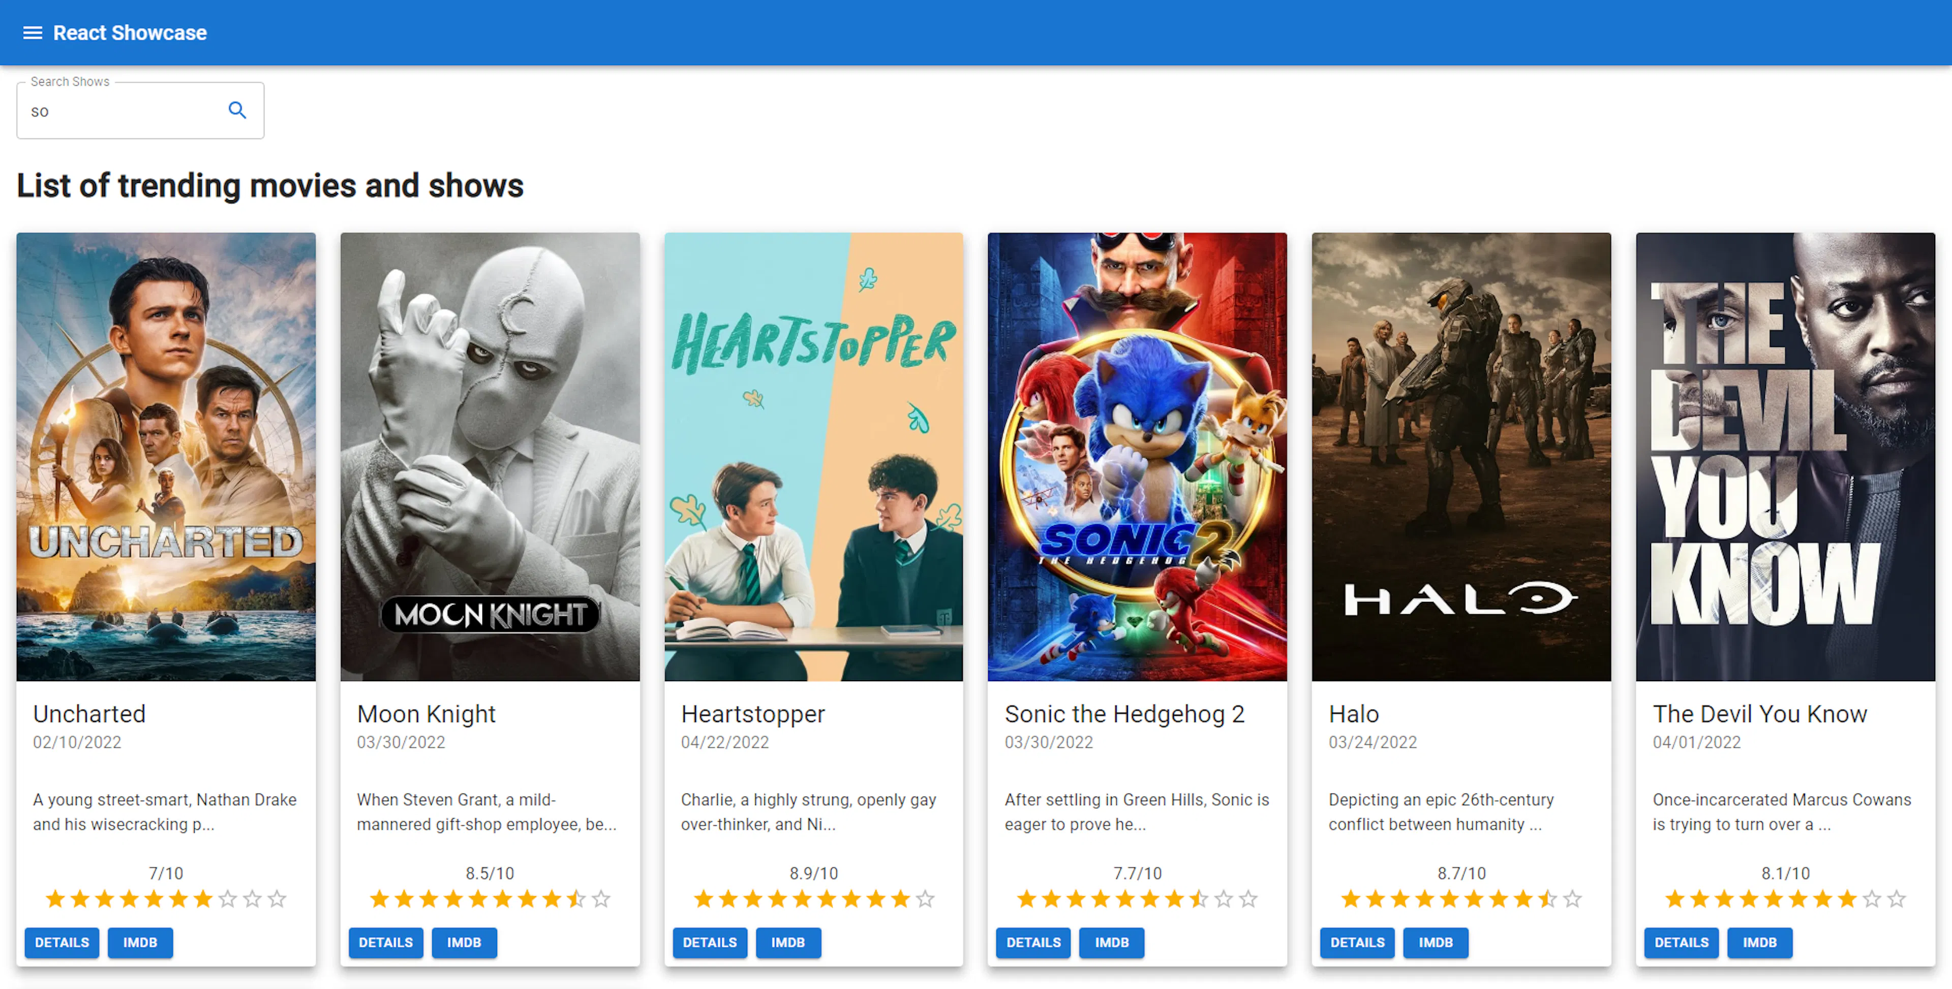Open Details for Uncharted
The image size is (1952, 989).
(62, 943)
